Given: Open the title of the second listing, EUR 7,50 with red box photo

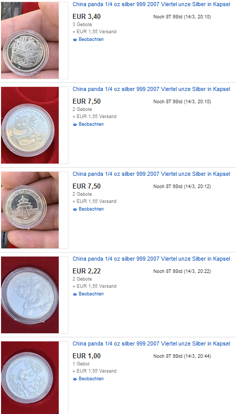Looking at the screenshot, I should (x=151, y=89).
